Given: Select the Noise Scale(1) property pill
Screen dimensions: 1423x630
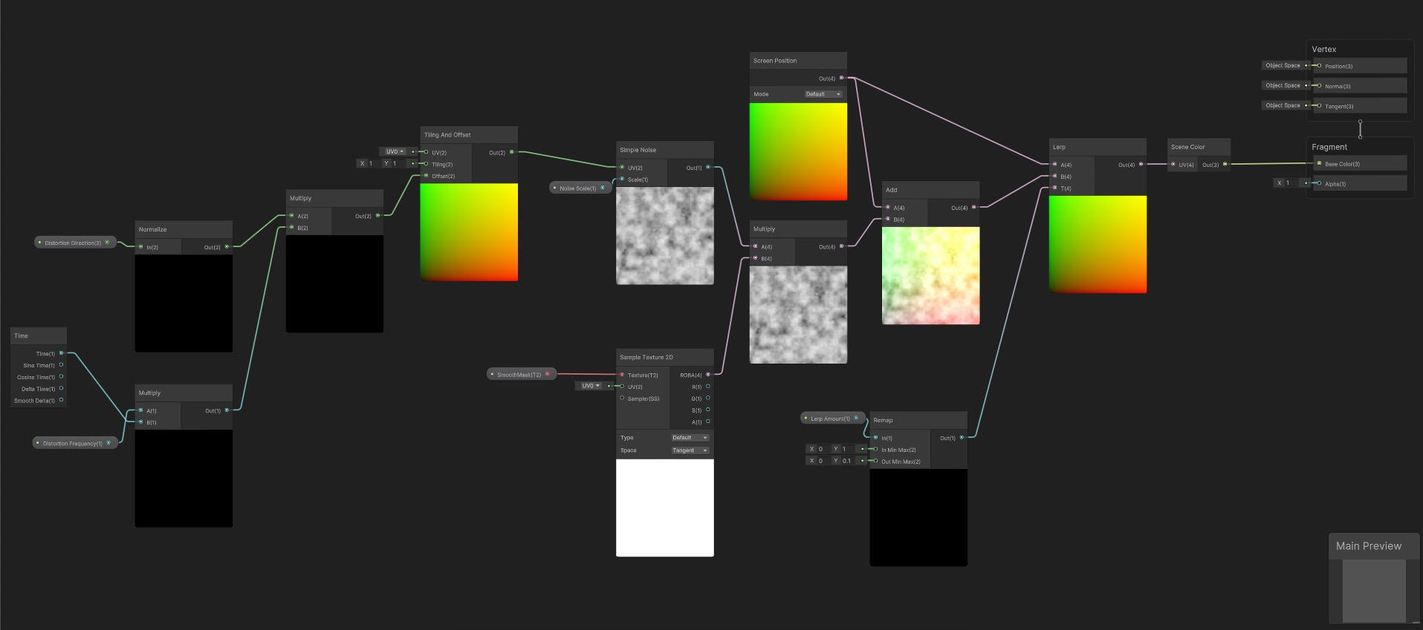Looking at the screenshot, I should pos(580,188).
